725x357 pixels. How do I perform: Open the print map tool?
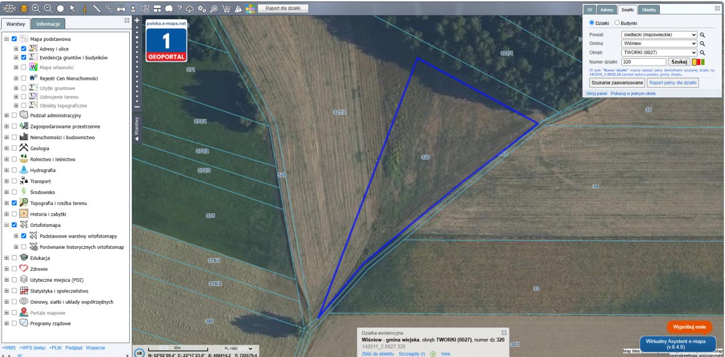121,8
